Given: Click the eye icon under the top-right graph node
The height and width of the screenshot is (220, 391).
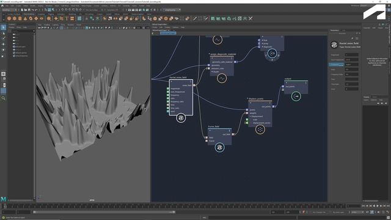Looking at the screenshot, I should click(x=272, y=53).
